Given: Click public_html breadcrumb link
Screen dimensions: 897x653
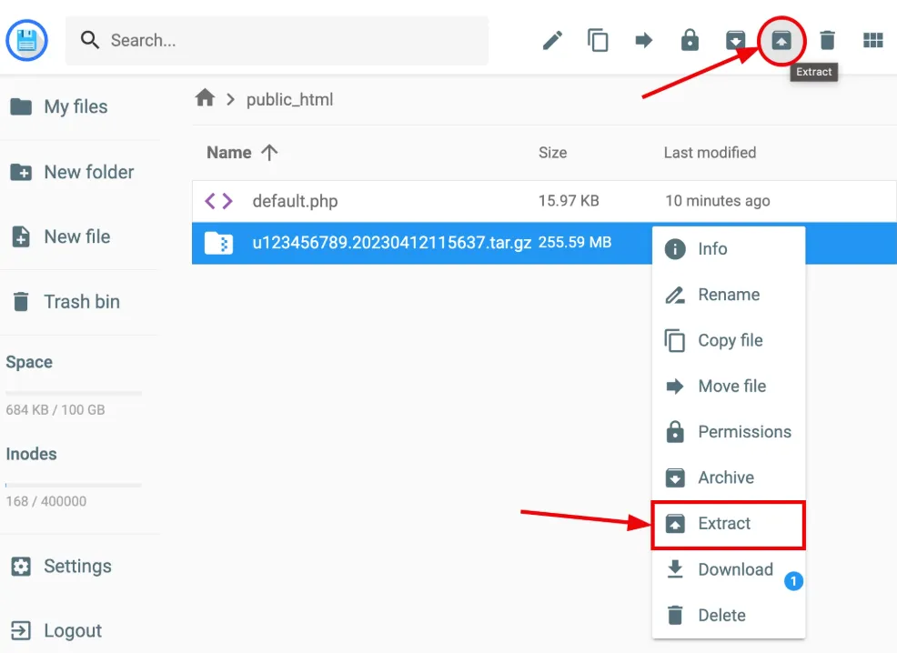Looking at the screenshot, I should coord(289,99).
